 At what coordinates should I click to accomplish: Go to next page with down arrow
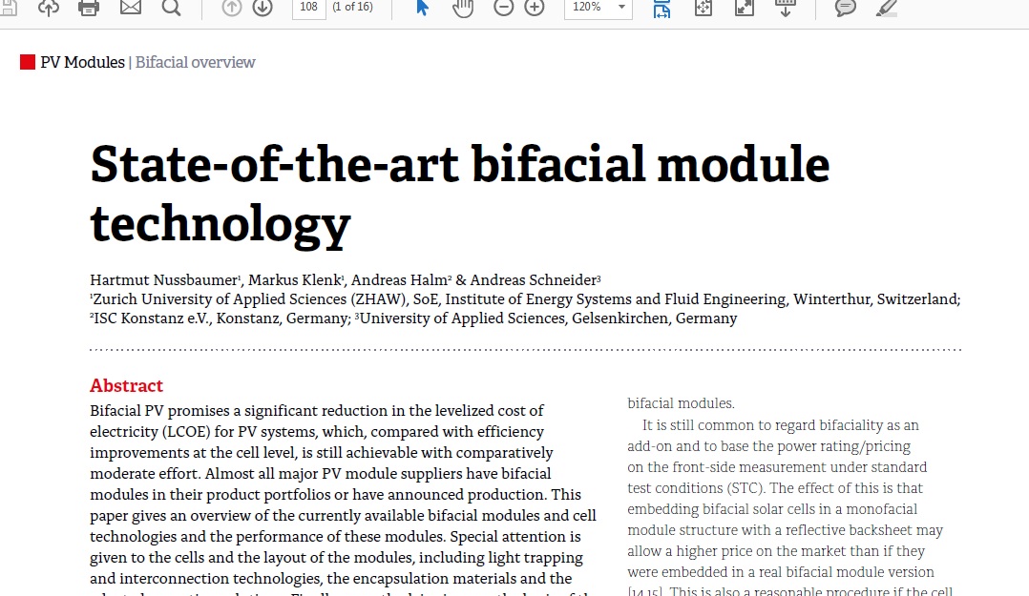262,8
